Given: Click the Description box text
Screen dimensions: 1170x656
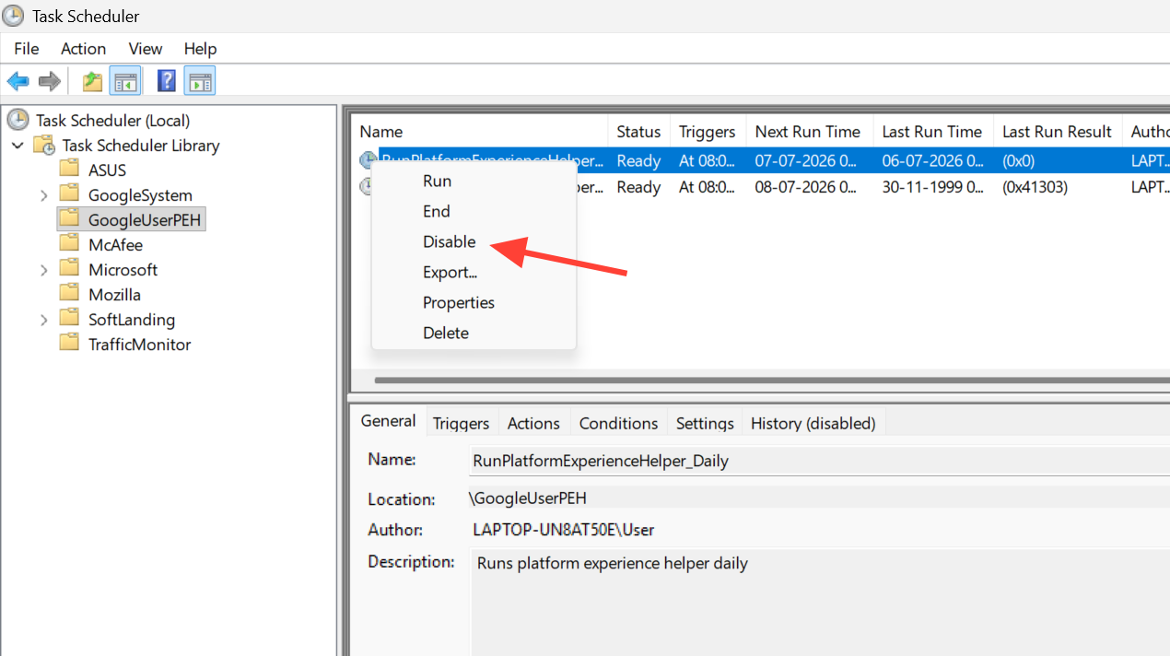Looking at the screenshot, I should (613, 563).
